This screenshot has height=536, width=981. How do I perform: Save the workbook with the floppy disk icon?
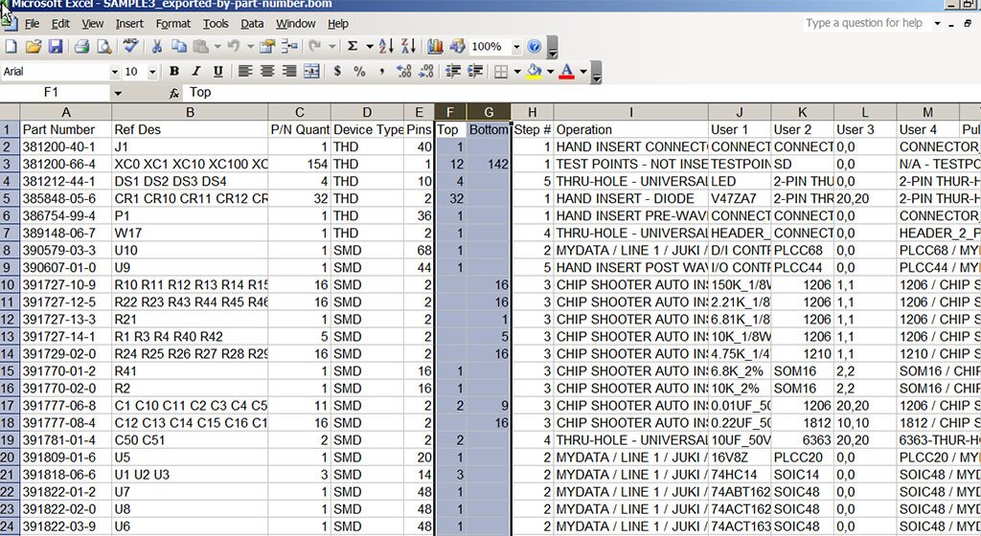tap(55, 46)
